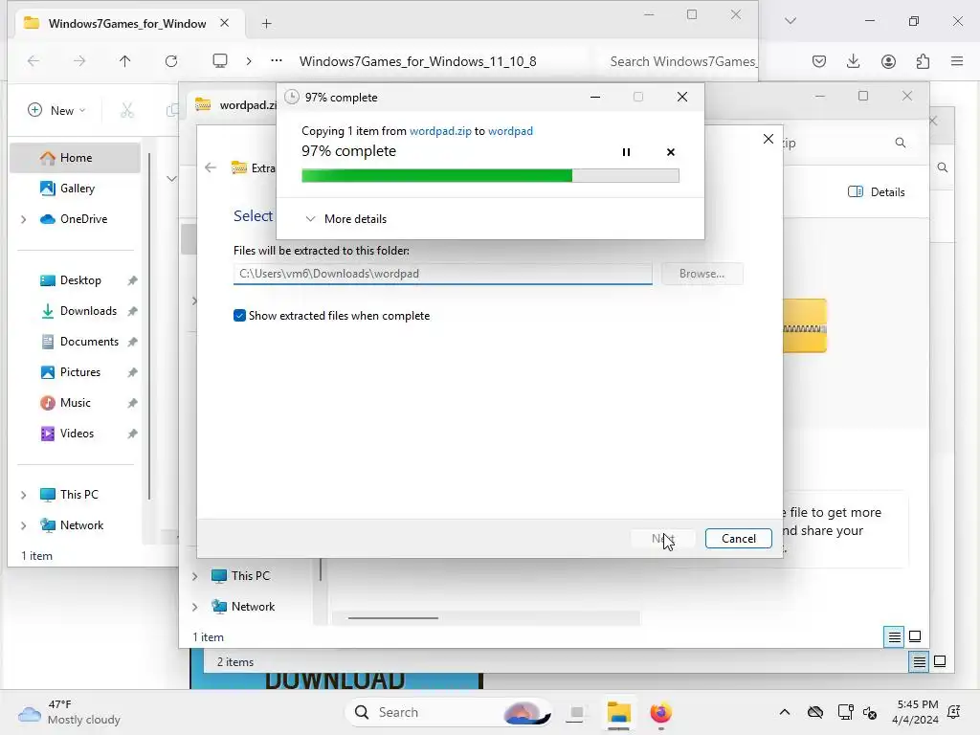Viewport: 980px width, 735px height.
Task: Switch wordpad.zip window to large icons view
Action: (914, 636)
